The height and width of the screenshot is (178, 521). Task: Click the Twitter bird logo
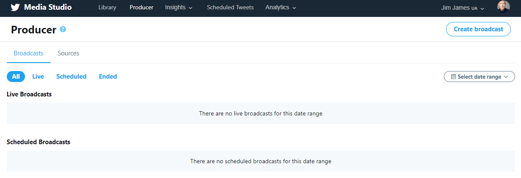coord(15,8)
